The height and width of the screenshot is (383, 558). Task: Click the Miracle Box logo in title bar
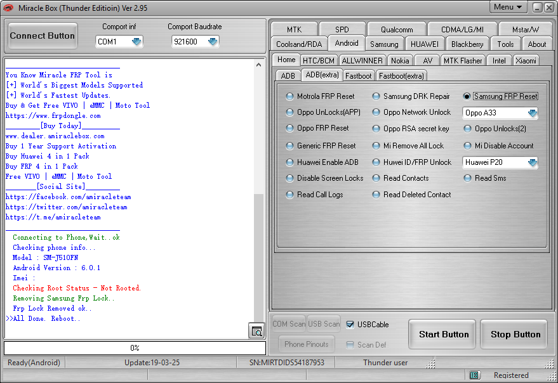pos(8,8)
